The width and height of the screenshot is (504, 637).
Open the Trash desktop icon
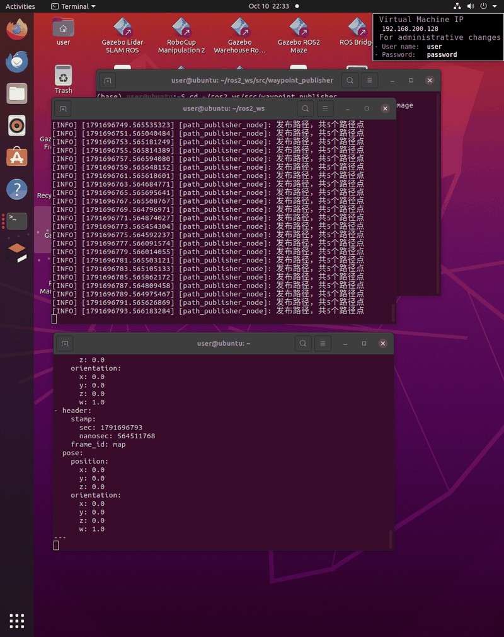[x=63, y=79]
